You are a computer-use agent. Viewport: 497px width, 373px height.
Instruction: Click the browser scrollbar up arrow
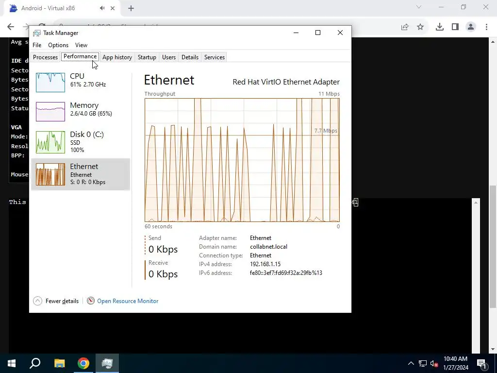click(x=493, y=42)
